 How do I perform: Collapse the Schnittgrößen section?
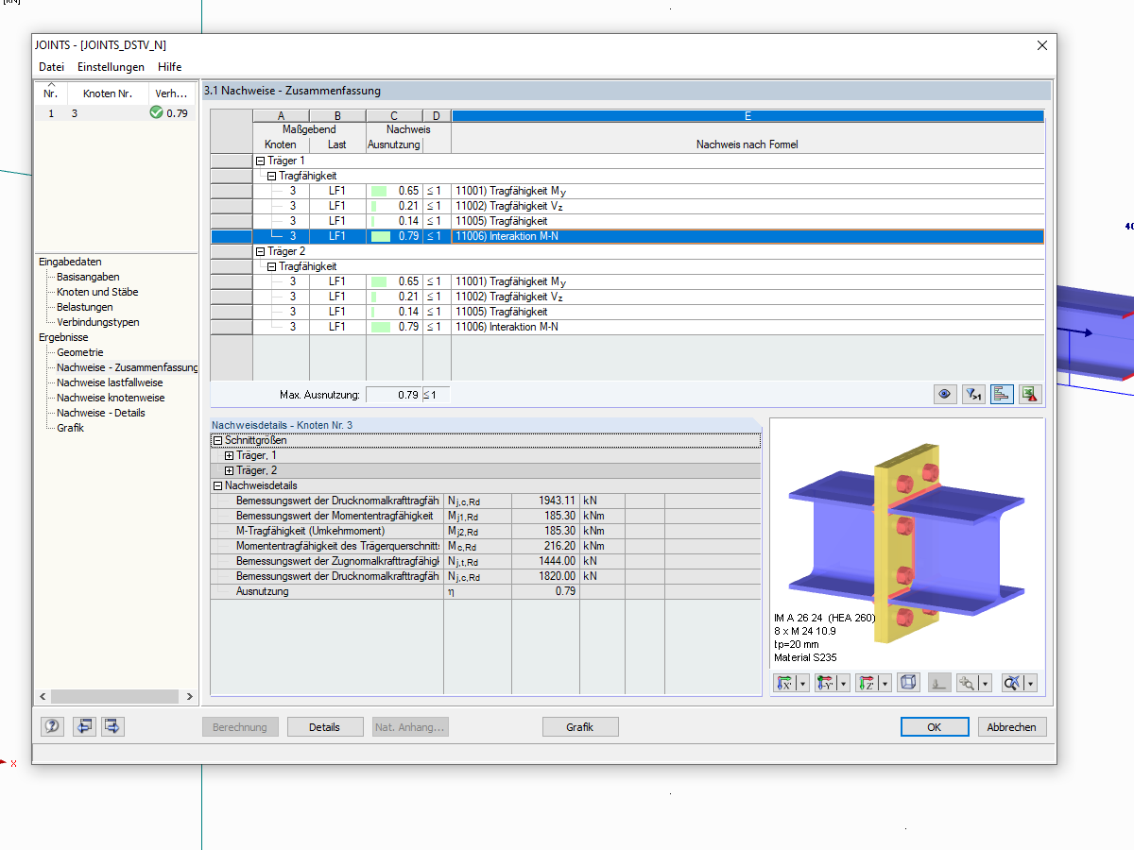tap(217, 440)
